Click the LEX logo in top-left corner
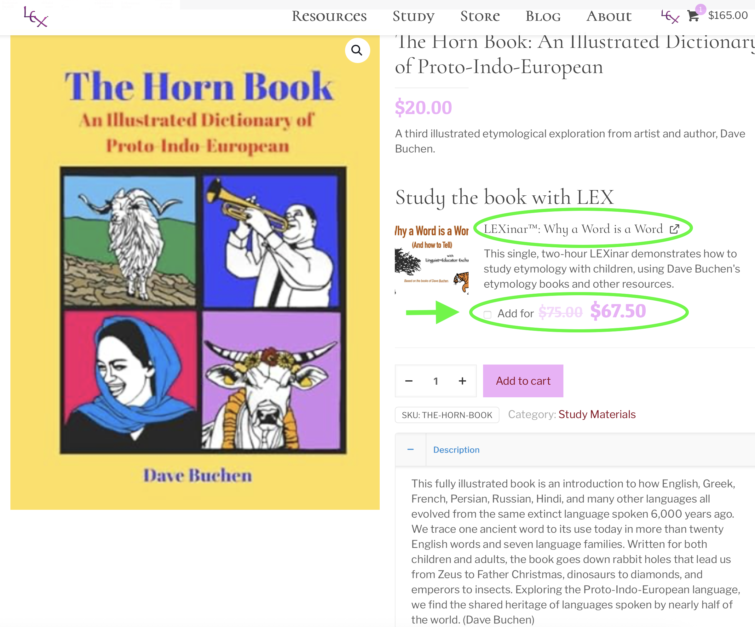Image resolution: width=755 pixels, height=627 pixels. (36, 16)
